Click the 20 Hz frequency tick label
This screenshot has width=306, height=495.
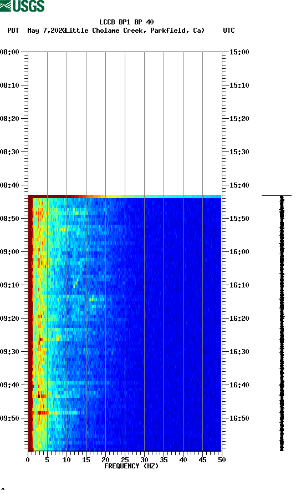click(105, 459)
